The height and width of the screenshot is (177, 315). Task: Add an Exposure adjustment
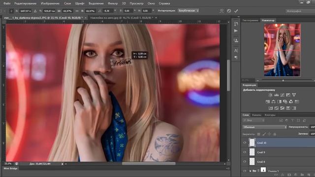coord(288,95)
